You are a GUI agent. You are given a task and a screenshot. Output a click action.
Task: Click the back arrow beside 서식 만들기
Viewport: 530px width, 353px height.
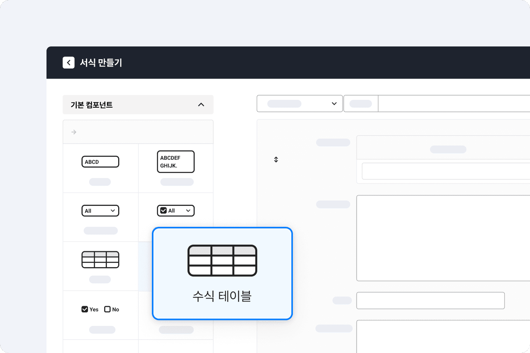coord(69,63)
